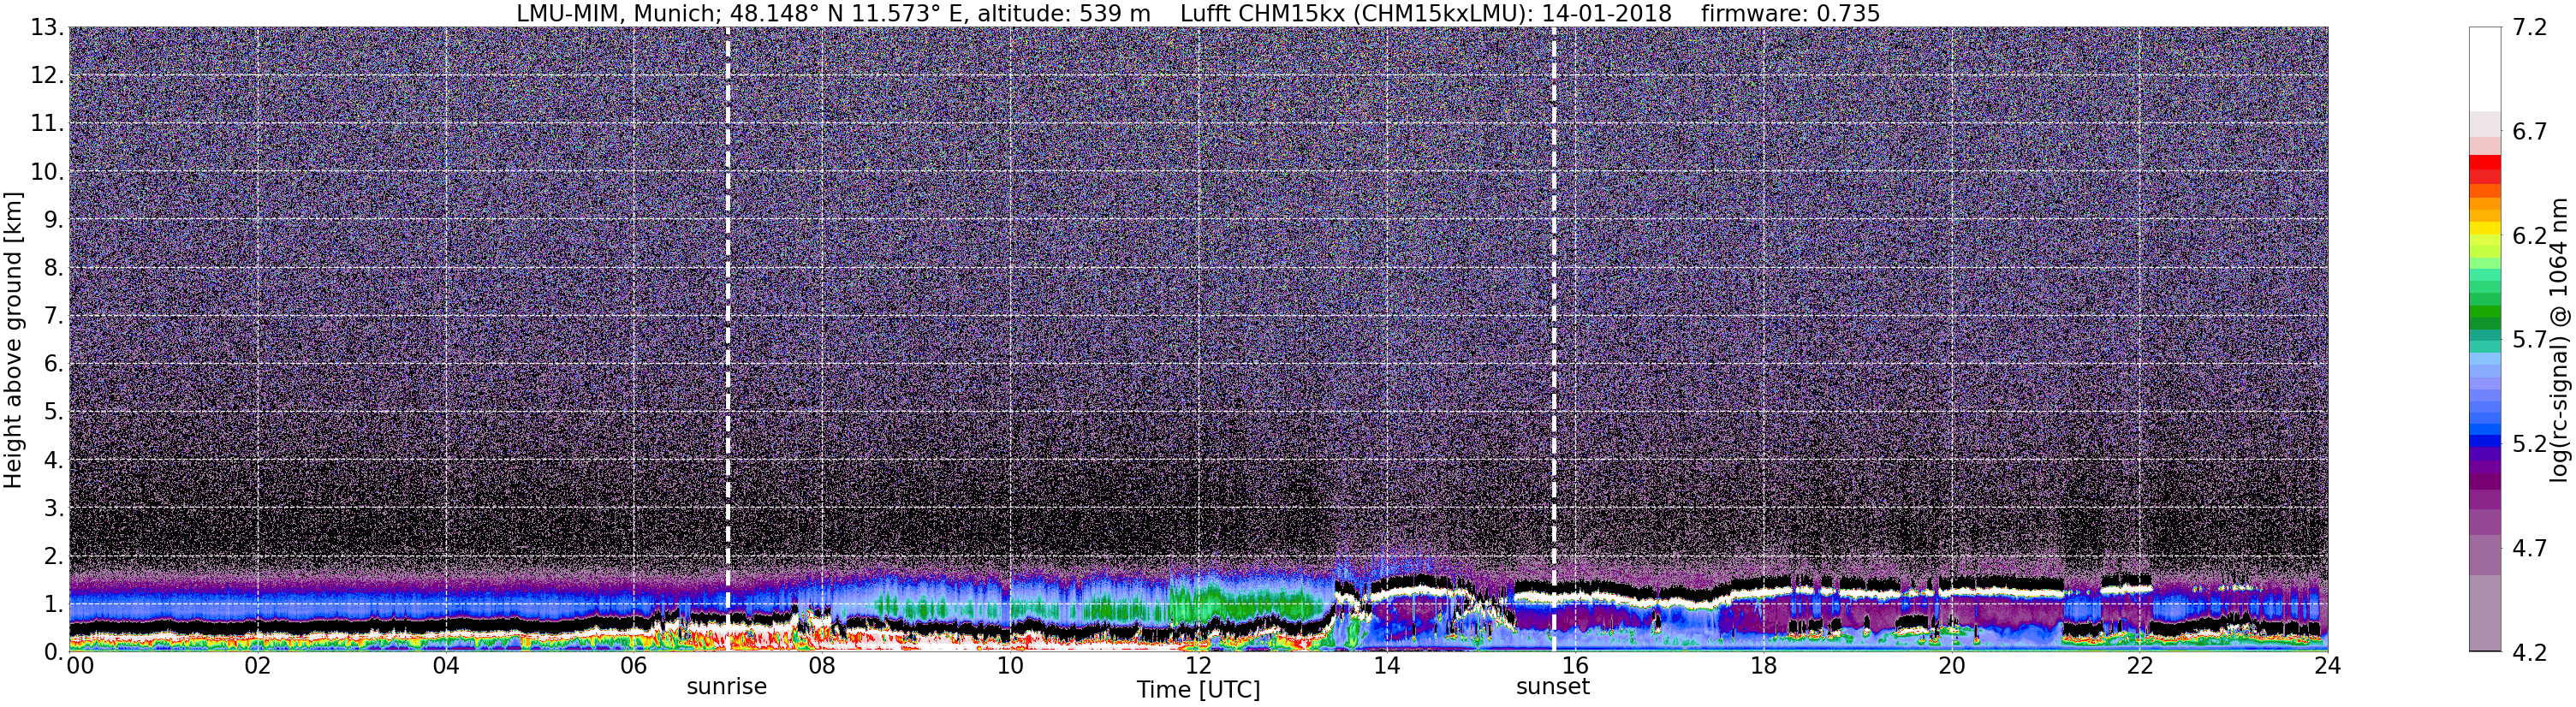Click the y-axis tick label '8.'
The image size is (2576, 707).
[54, 268]
